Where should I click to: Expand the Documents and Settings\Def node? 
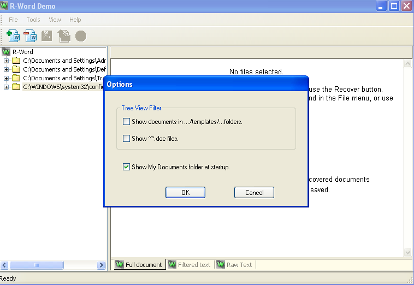click(6, 69)
